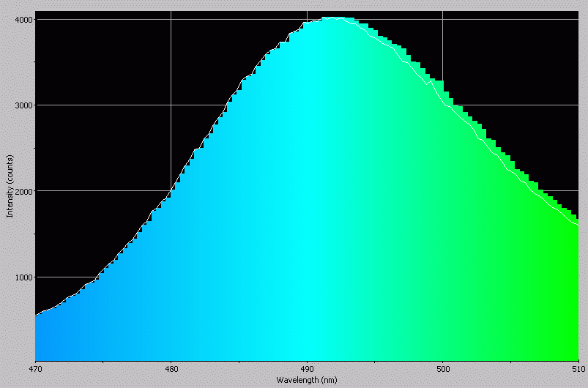This screenshot has height=388, width=588.
Task: Click gridline intersection at 480 nm and 3000 counts
Action: (x=171, y=105)
